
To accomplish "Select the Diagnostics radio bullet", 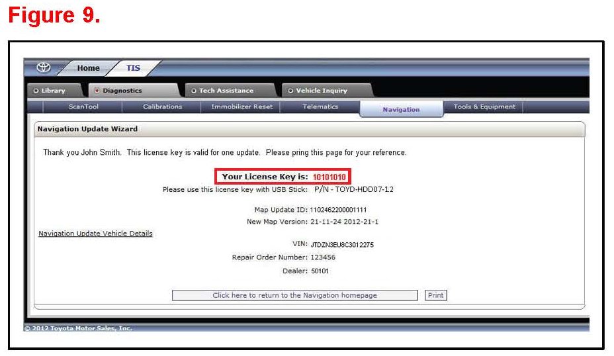I will (x=97, y=91).
